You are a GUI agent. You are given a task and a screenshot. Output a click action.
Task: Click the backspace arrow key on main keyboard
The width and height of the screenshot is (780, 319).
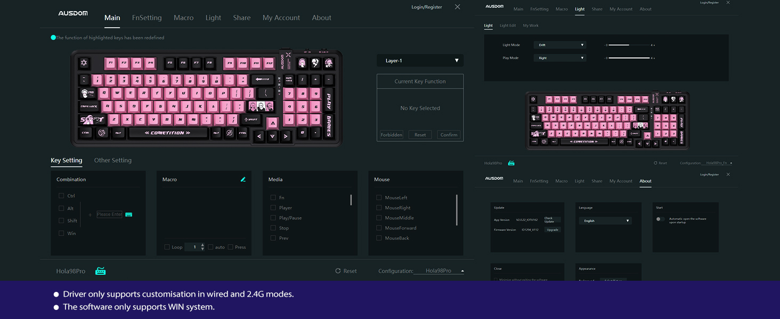click(x=263, y=80)
